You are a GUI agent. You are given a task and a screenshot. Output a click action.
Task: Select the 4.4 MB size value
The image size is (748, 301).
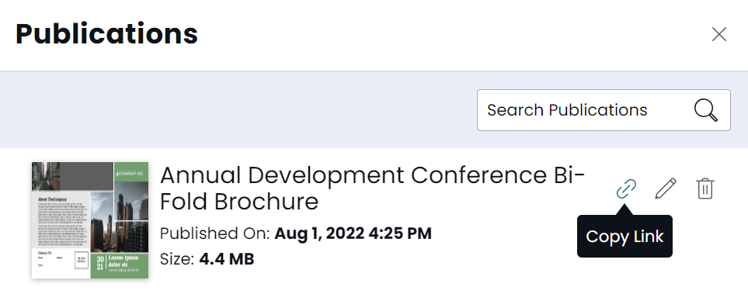[x=227, y=259]
